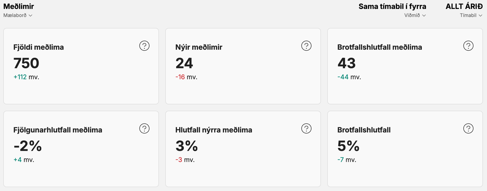Open the Tímabil period dropdown
Screen dimensions: 487x191
(471, 15)
